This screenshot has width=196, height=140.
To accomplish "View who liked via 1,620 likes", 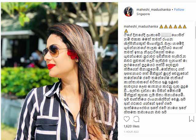I will (x=131, y=126).
